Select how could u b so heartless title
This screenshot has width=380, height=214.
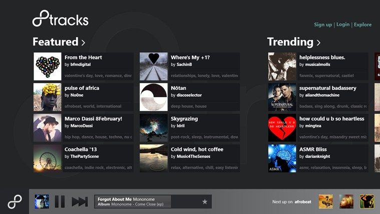331,119
